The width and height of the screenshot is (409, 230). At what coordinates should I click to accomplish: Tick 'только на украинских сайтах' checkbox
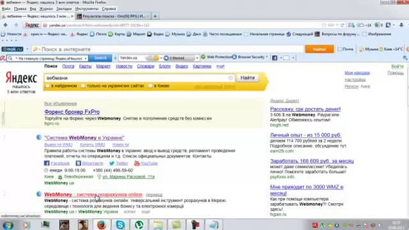tap(83, 86)
